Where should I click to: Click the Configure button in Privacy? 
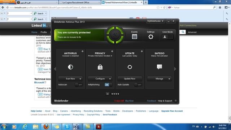coord(100,79)
